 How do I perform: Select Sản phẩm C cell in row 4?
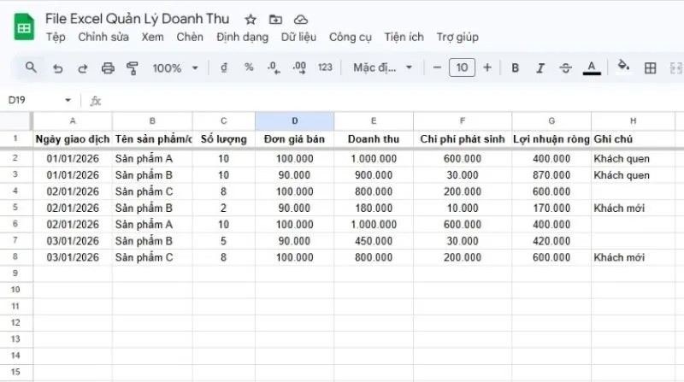tap(152, 191)
